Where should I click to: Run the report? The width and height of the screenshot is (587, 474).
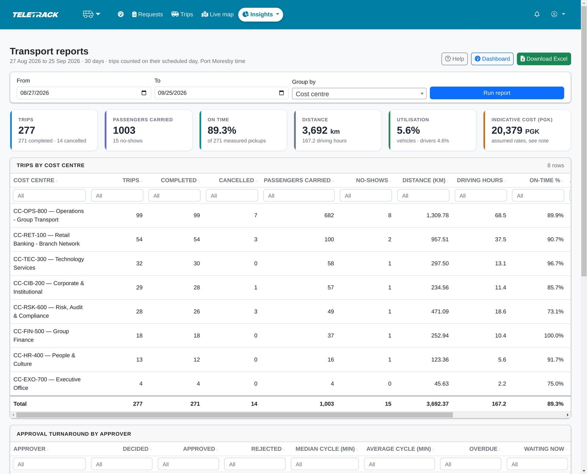coord(497,93)
